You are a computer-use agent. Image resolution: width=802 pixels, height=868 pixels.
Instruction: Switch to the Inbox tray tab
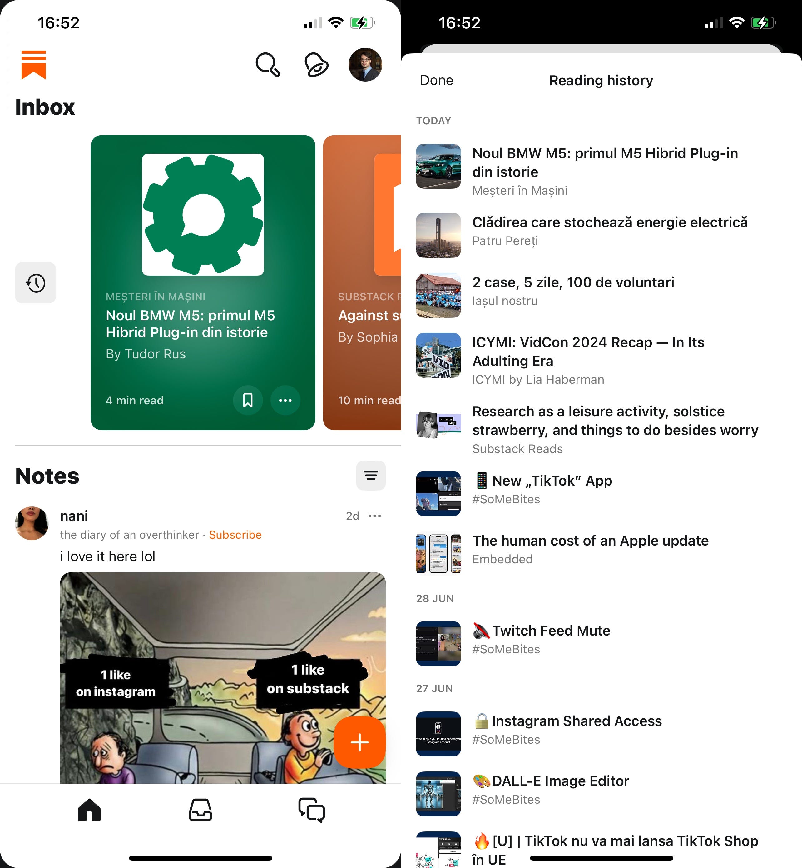(x=200, y=810)
